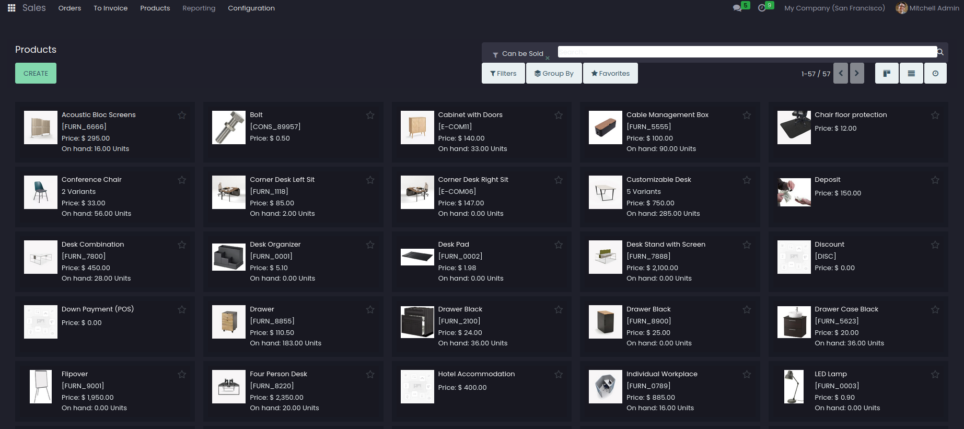Click 'Desk Stand with Screen' product name
Screen dimensions: 964x429
(666, 245)
